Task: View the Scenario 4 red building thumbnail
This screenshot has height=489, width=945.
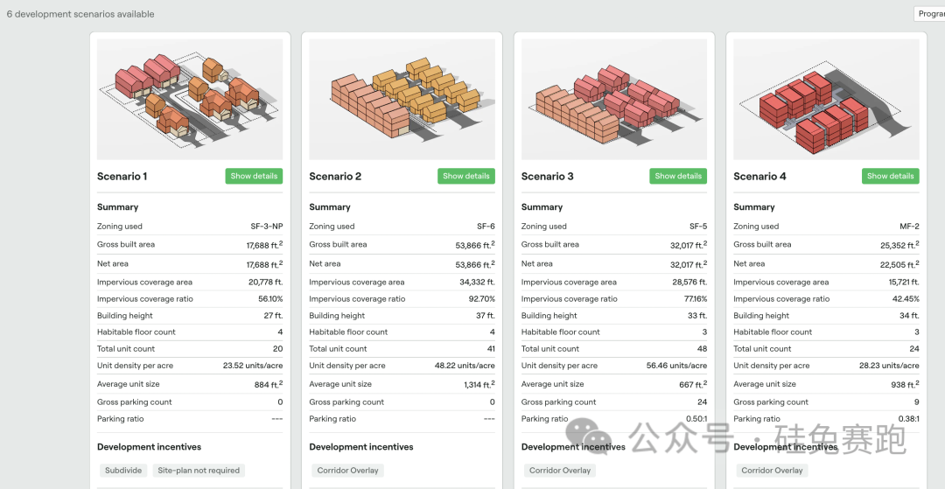Action: point(826,98)
